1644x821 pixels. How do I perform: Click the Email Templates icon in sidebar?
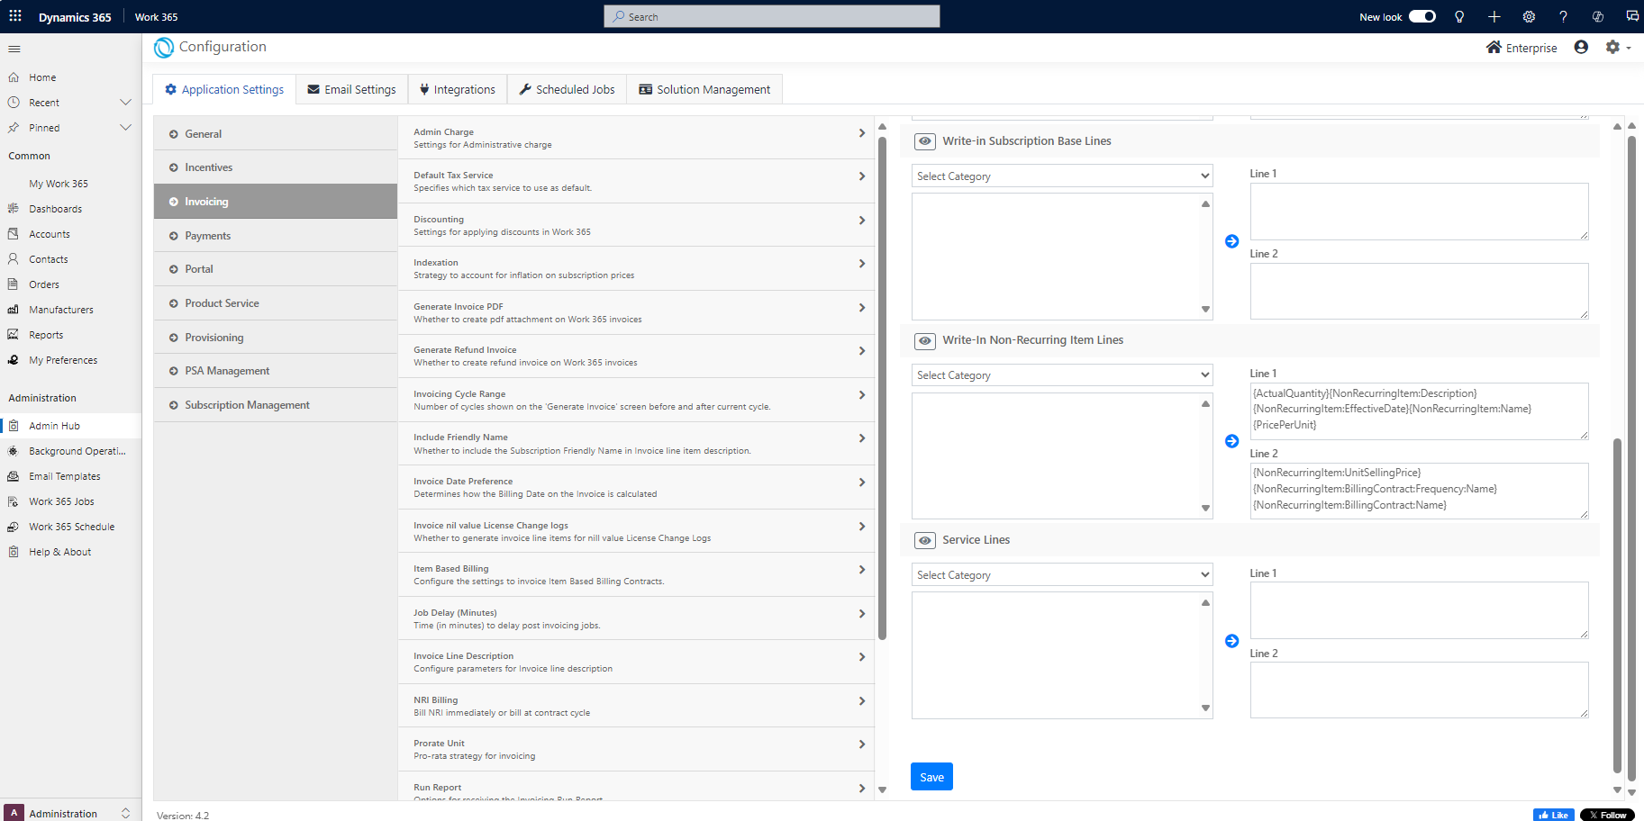click(x=14, y=476)
